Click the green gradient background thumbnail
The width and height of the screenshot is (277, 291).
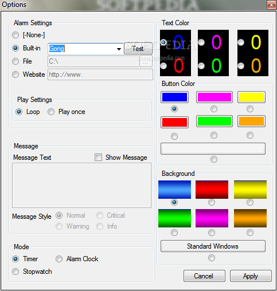point(174,218)
